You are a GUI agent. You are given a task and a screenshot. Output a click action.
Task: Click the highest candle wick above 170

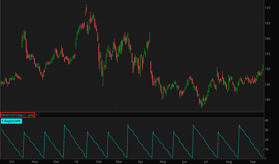pos(86,6)
